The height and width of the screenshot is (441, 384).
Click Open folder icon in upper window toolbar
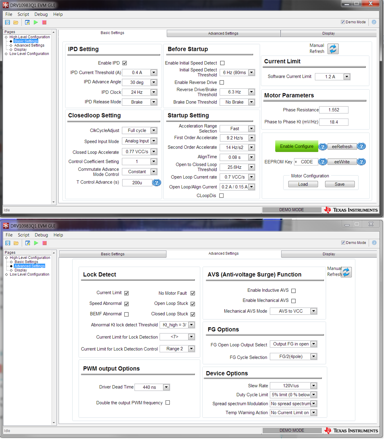pos(16,22)
